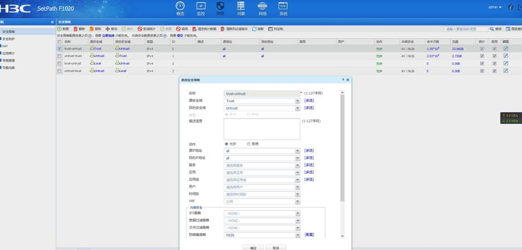Click OK (确定) button in dialog
522x250 pixels.
(x=253, y=248)
